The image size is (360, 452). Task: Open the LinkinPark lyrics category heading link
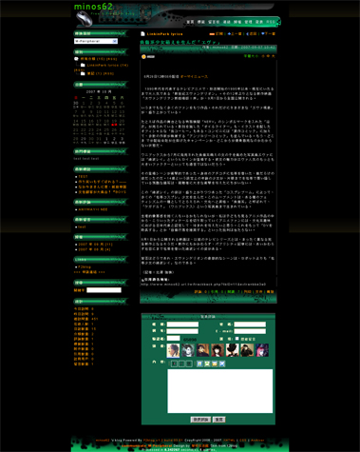pyautogui.click(x=164, y=34)
